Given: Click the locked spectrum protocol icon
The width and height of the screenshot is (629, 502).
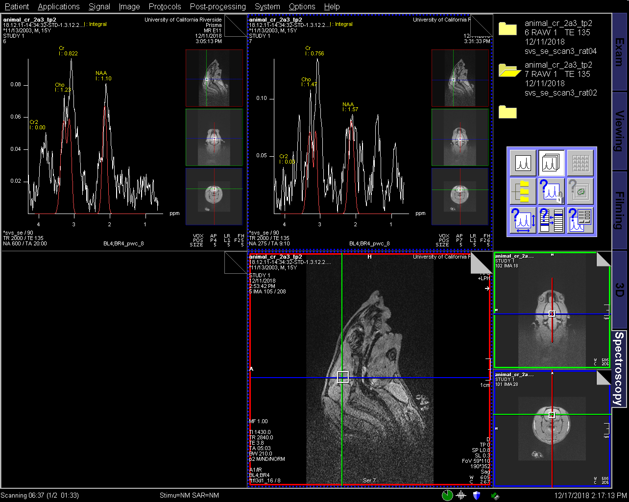Looking at the screenshot, I should [x=552, y=191].
